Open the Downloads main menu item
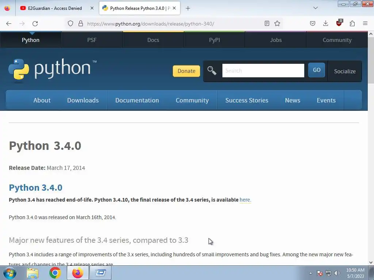This screenshot has height=280, width=374. 83,100
